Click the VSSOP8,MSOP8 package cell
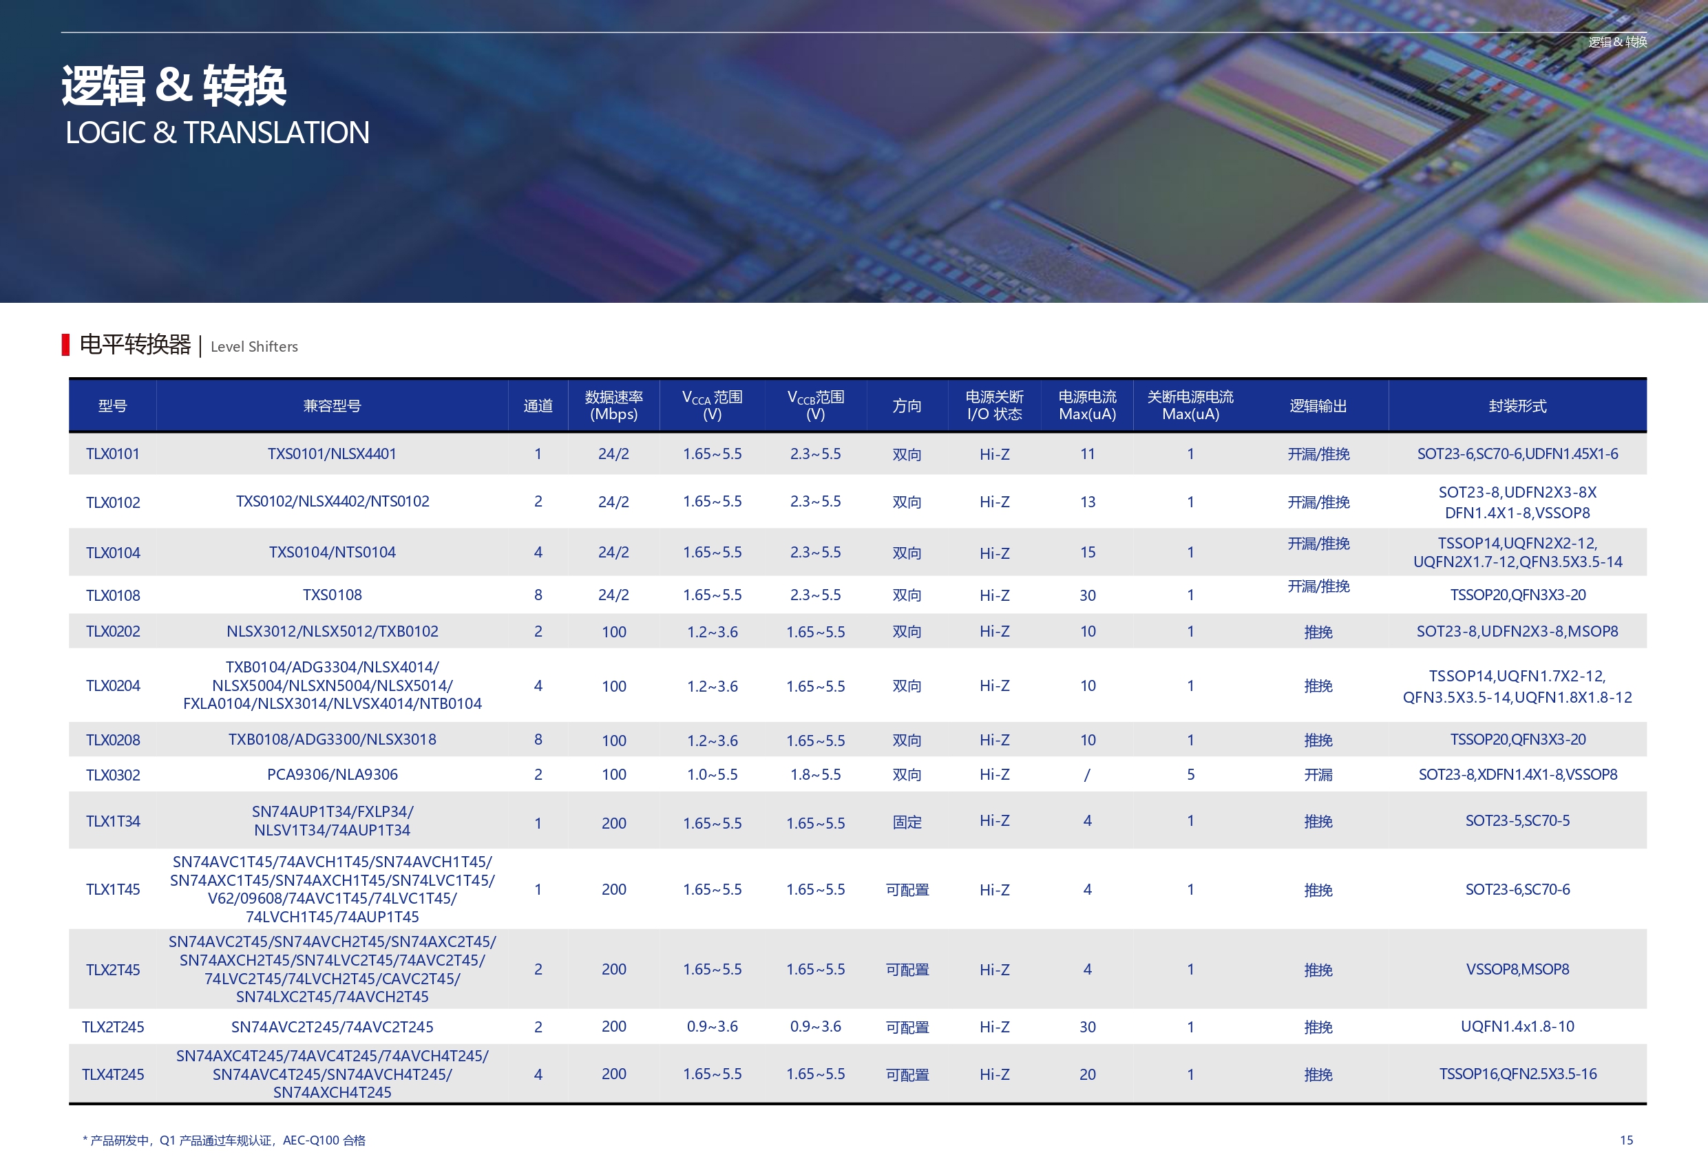The image size is (1708, 1159). (1517, 969)
